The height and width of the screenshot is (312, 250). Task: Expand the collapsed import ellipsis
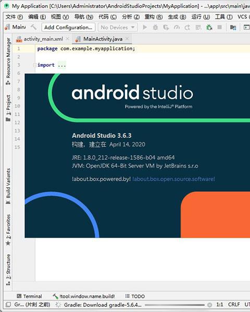click(x=61, y=65)
